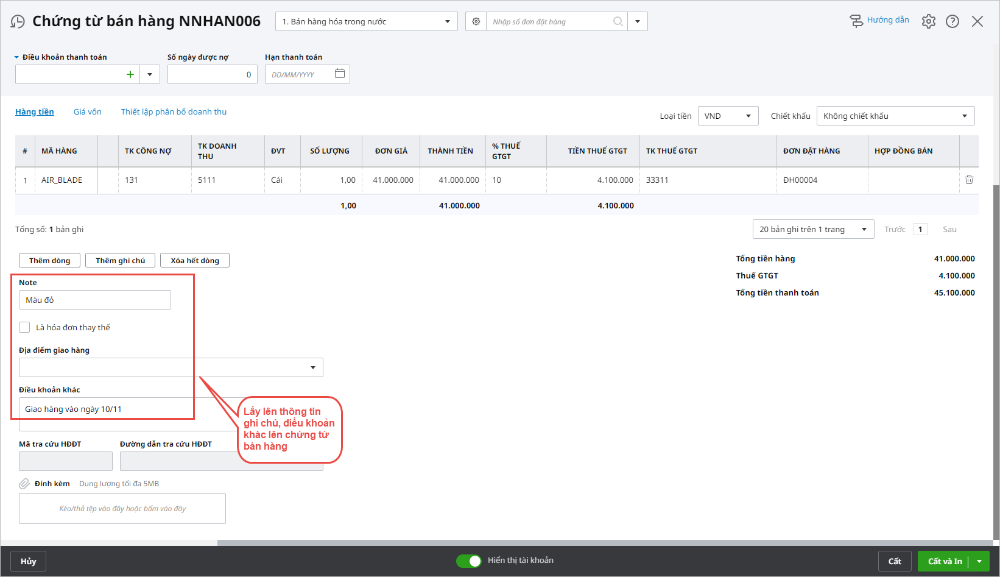Click the order settings gear icon
This screenshot has height=577, width=1000.
(x=476, y=21)
